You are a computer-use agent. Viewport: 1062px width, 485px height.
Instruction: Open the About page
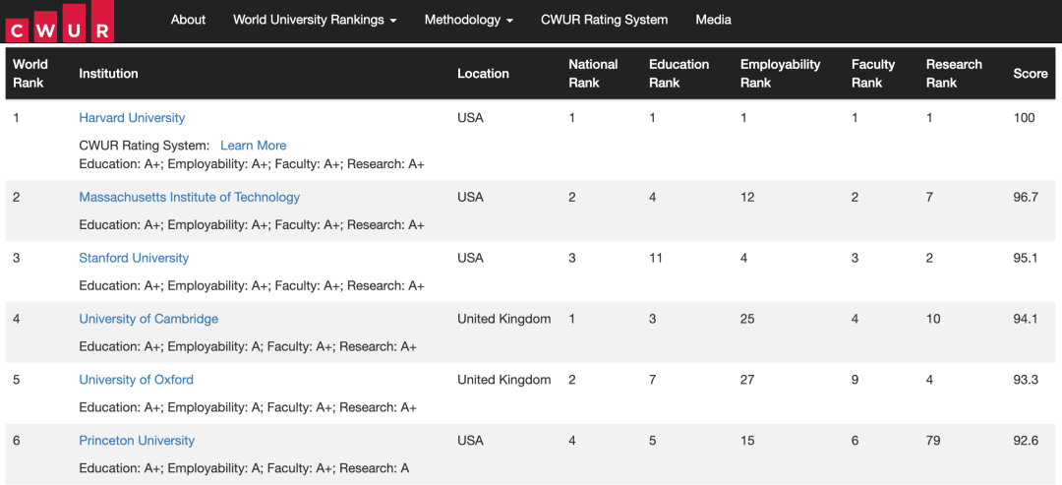click(x=188, y=20)
